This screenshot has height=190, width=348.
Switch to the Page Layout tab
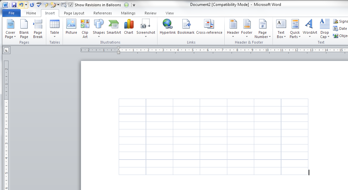pyautogui.click(x=74, y=13)
